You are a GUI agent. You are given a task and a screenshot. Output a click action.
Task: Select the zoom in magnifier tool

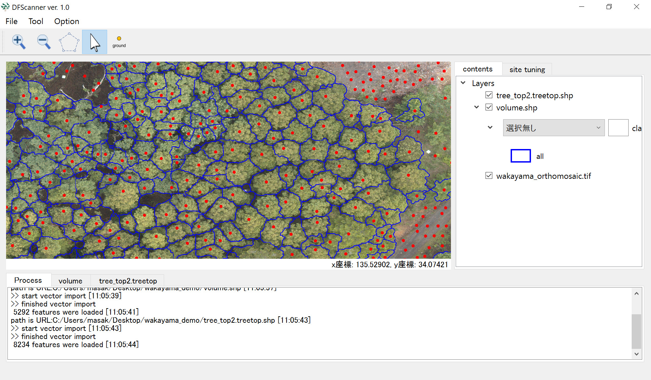coord(19,42)
